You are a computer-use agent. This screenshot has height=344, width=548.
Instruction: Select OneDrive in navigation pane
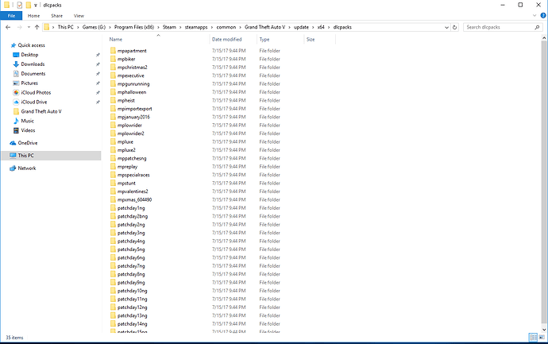point(27,143)
